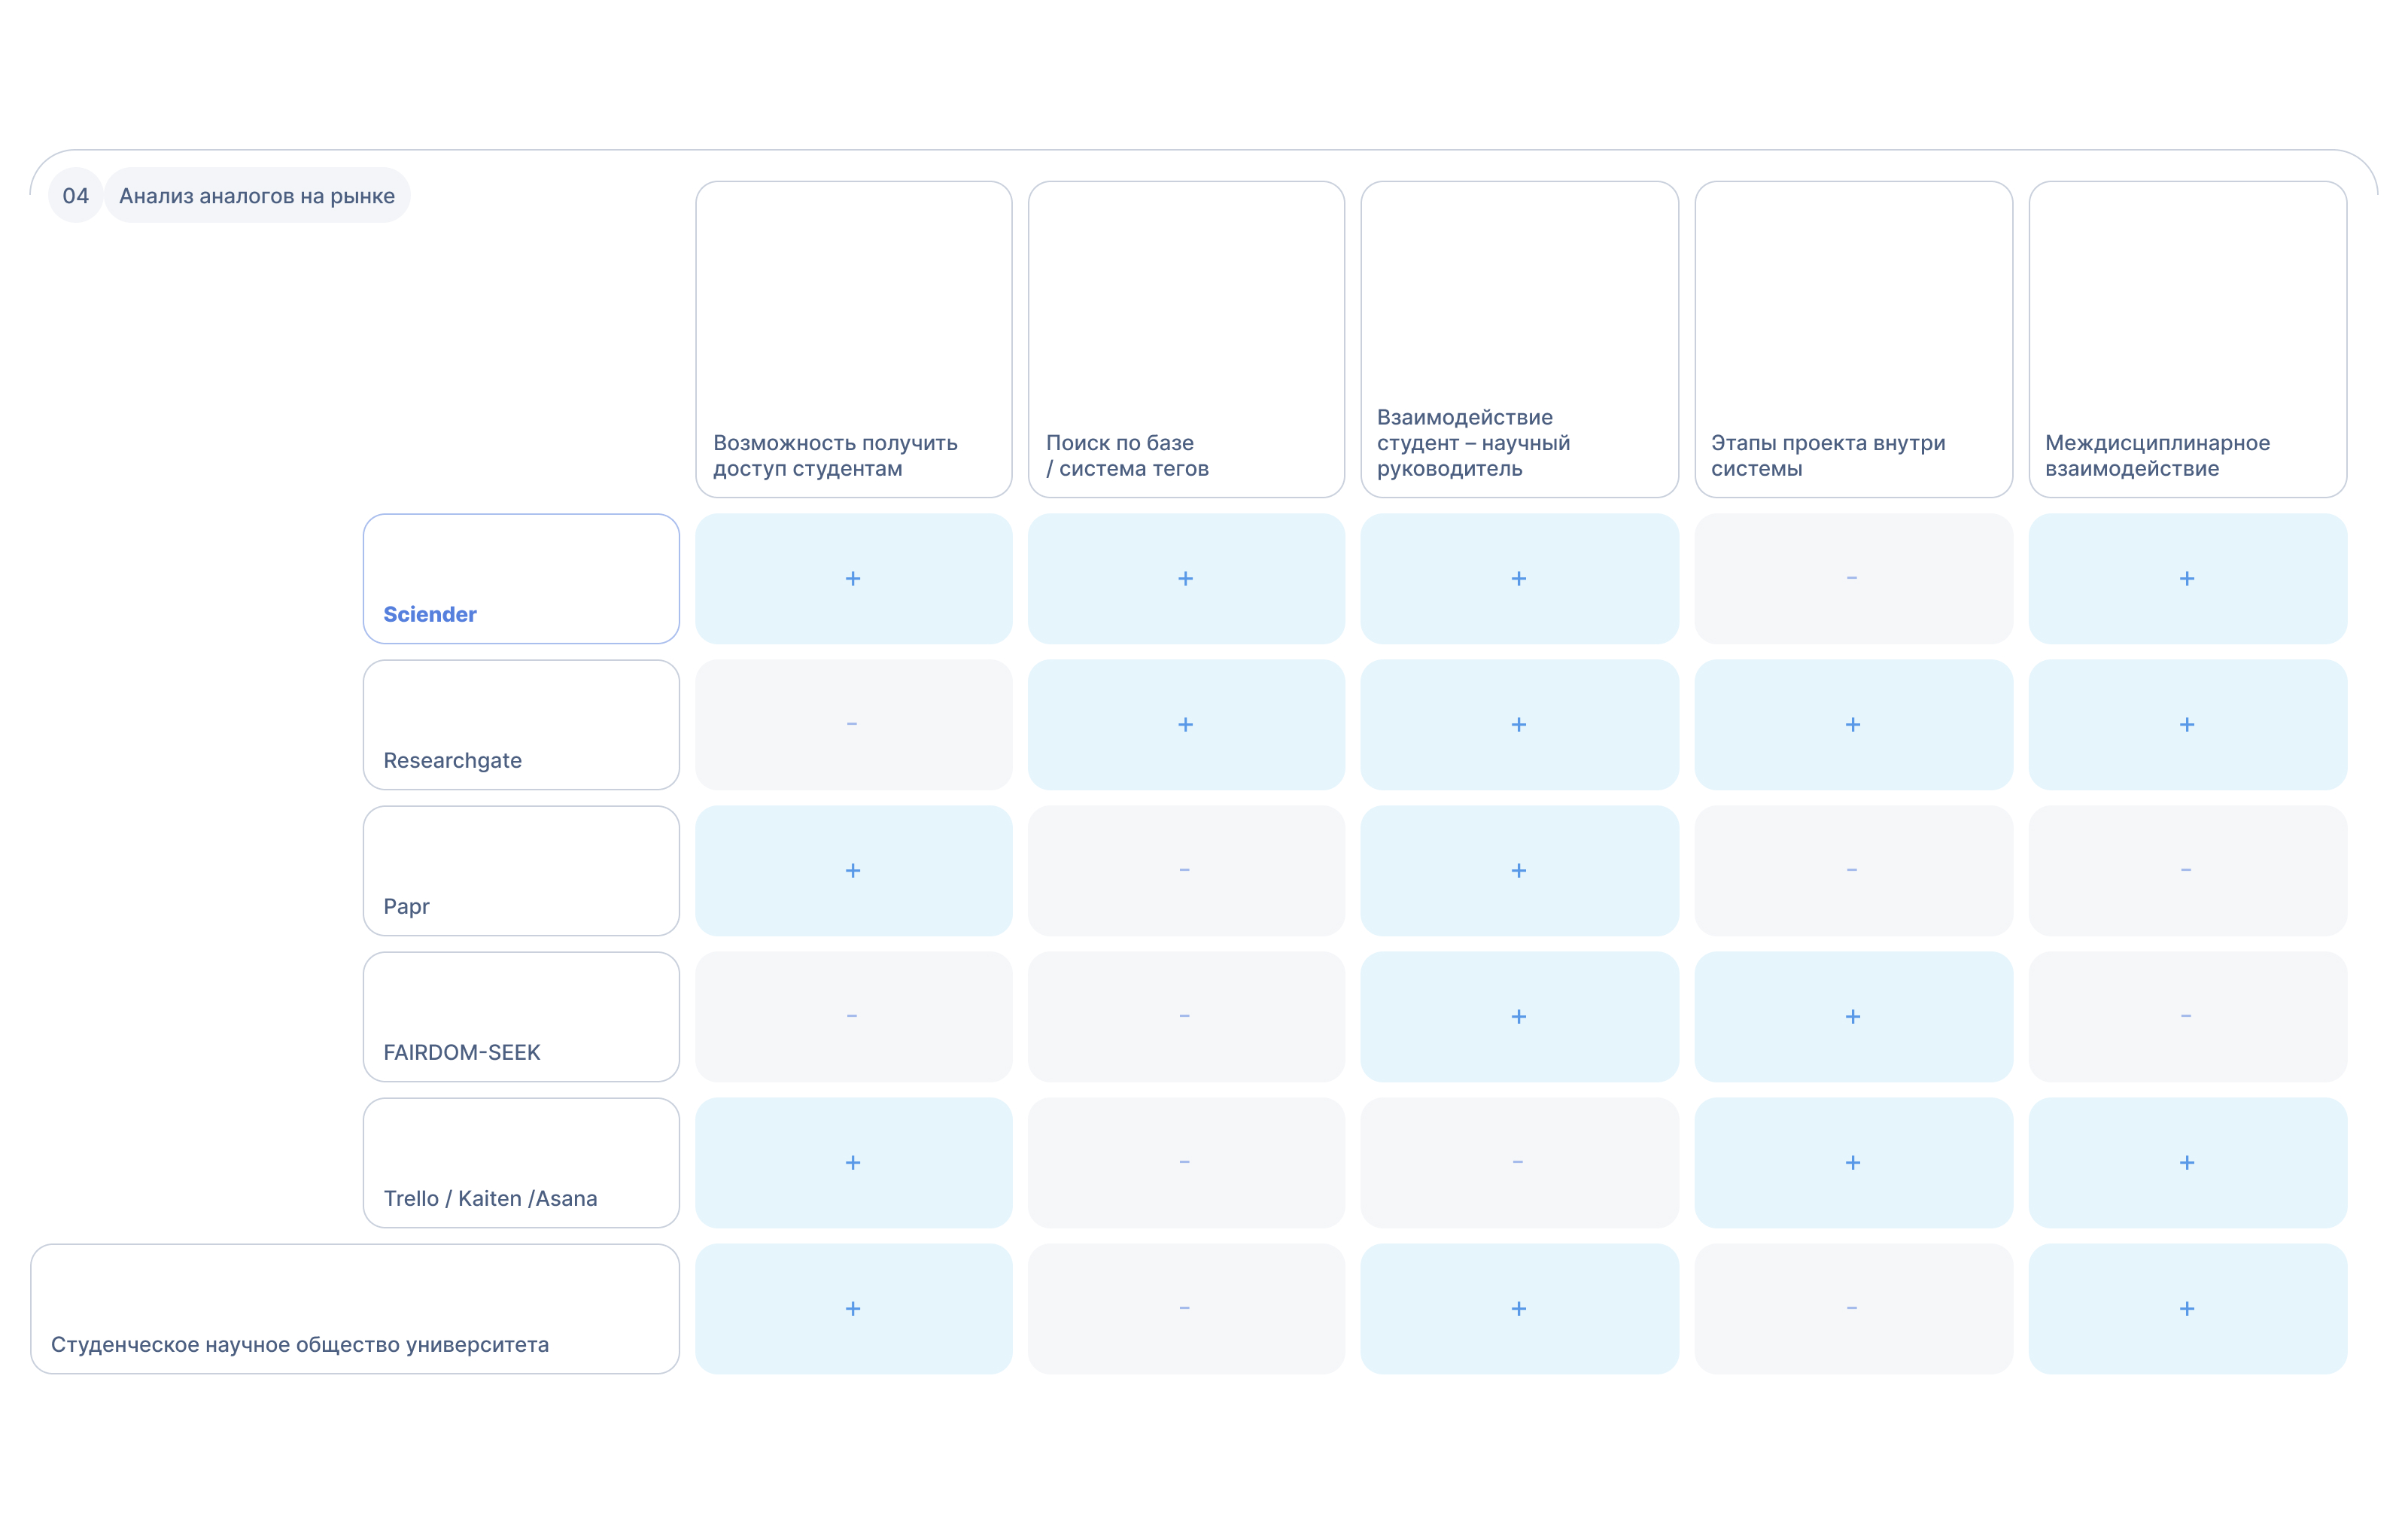Click 'Студенческое научное общество университета' row label
Screen dimensions: 2408x1525
pyautogui.click(x=355, y=1309)
